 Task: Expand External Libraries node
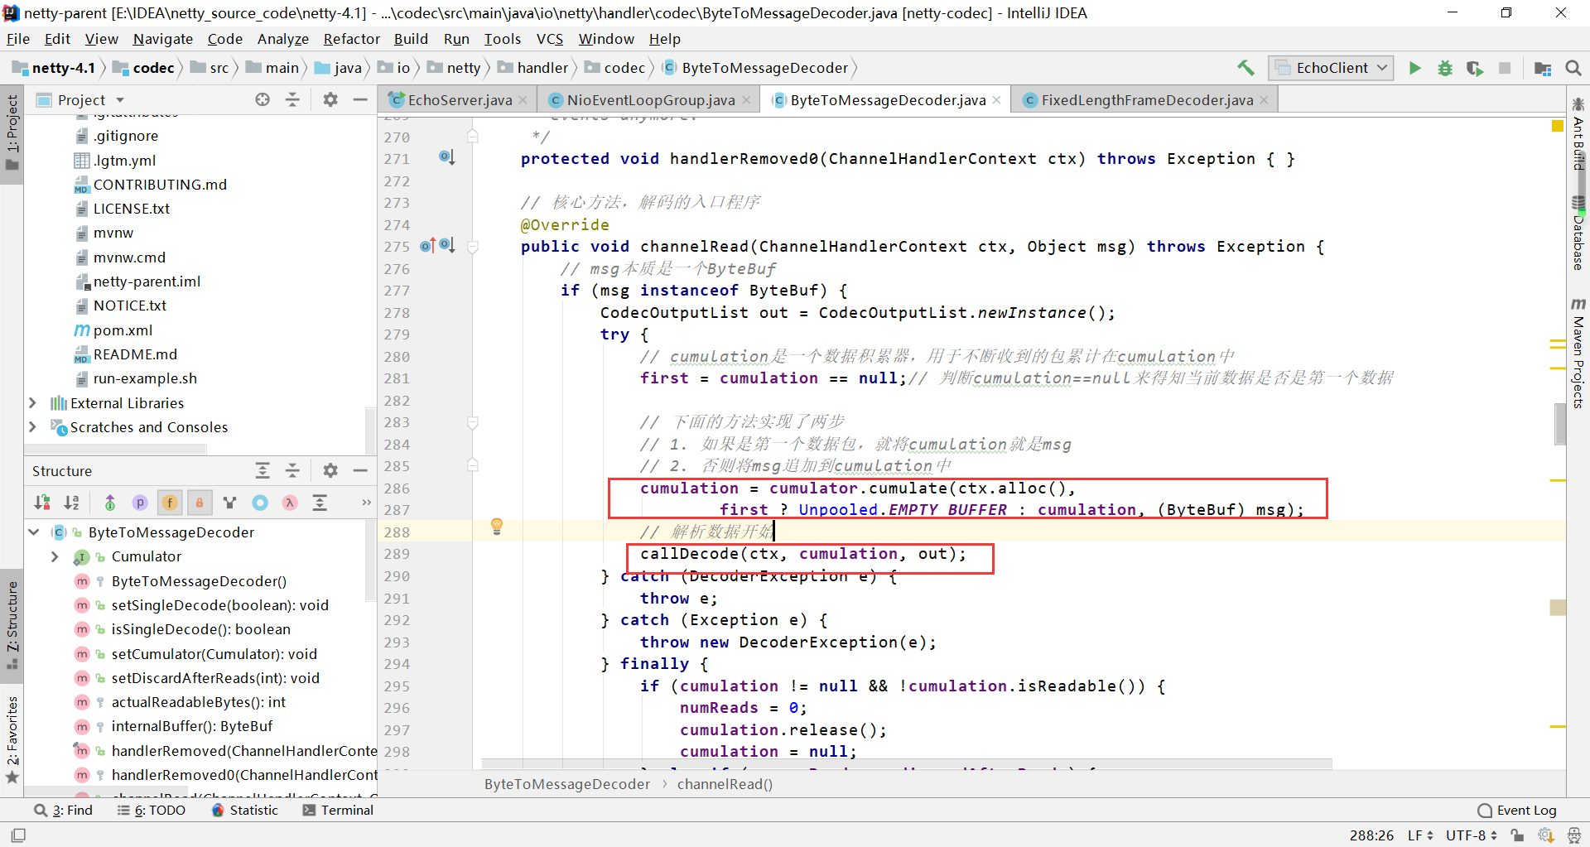[x=32, y=402]
